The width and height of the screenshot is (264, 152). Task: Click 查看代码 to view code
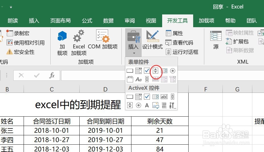[179, 43]
